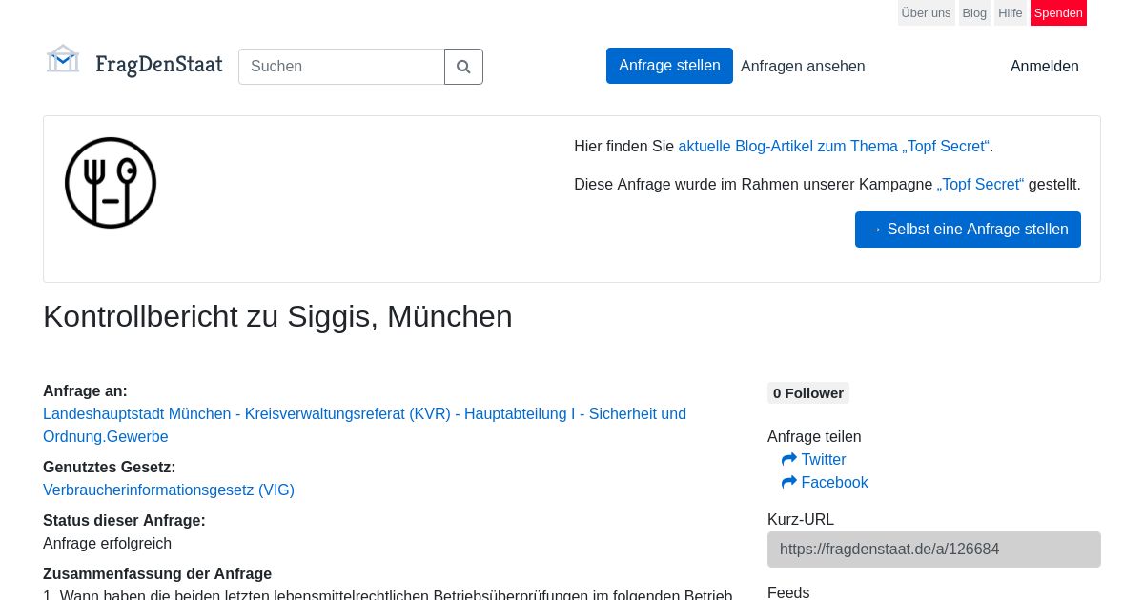Share the request via Twitter link
This screenshot has height=600, width=1144.
tap(824, 460)
